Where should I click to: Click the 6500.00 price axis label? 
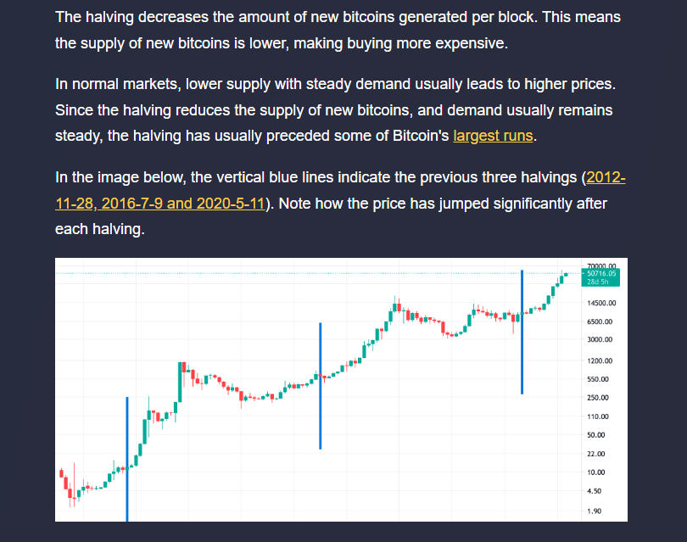point(600,321)
